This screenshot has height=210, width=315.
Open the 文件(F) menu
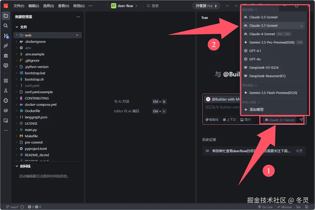[x=19, y=6]
